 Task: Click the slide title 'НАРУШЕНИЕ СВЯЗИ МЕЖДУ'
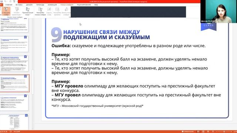101,32
